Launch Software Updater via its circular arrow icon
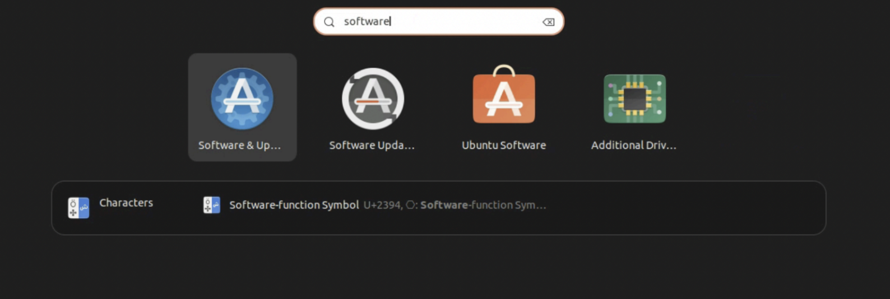 tap(373, 99)
